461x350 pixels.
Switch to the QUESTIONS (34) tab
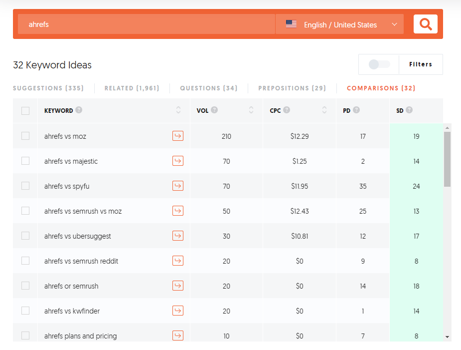pyautogui.click(x=209, y=88)
